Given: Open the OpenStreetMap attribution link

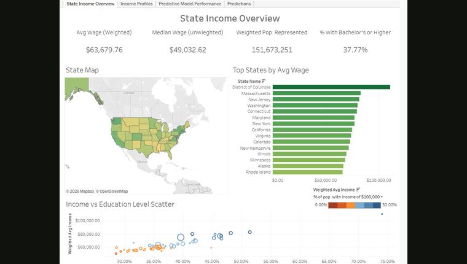Looking at the screenshot, I should click(x=112, y=192).
